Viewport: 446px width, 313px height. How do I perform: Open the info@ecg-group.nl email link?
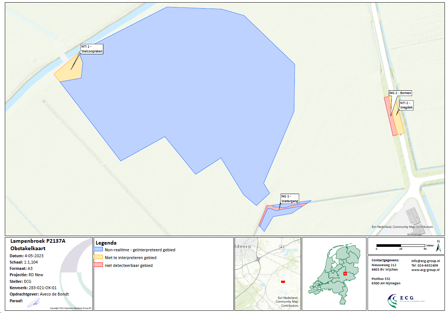[x=426, y=261]
